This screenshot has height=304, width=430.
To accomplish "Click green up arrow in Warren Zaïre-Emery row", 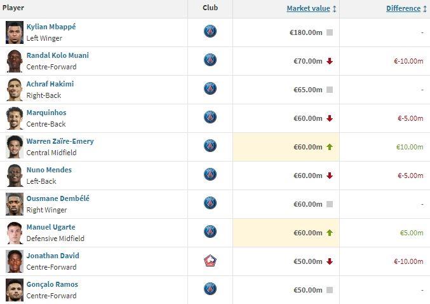I will pos(330,147).
